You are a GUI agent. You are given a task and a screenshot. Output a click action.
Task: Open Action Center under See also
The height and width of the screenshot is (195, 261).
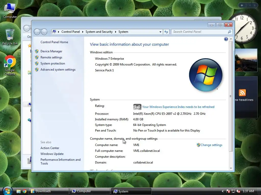pos(50,148)
